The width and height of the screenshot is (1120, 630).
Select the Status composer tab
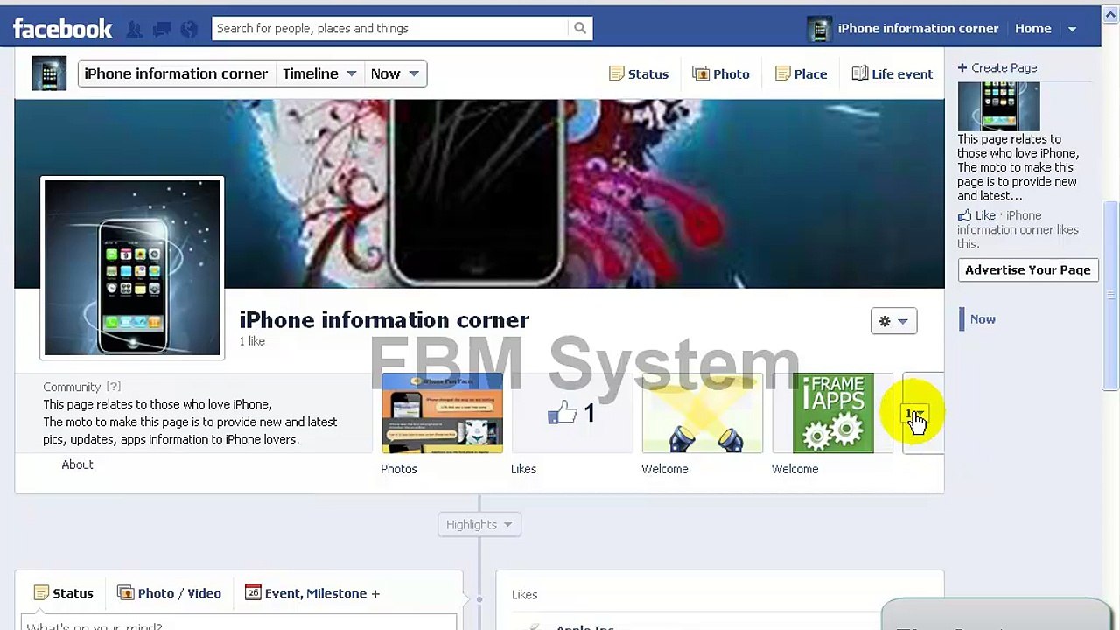pyautogui.click(x=63, y=593)
